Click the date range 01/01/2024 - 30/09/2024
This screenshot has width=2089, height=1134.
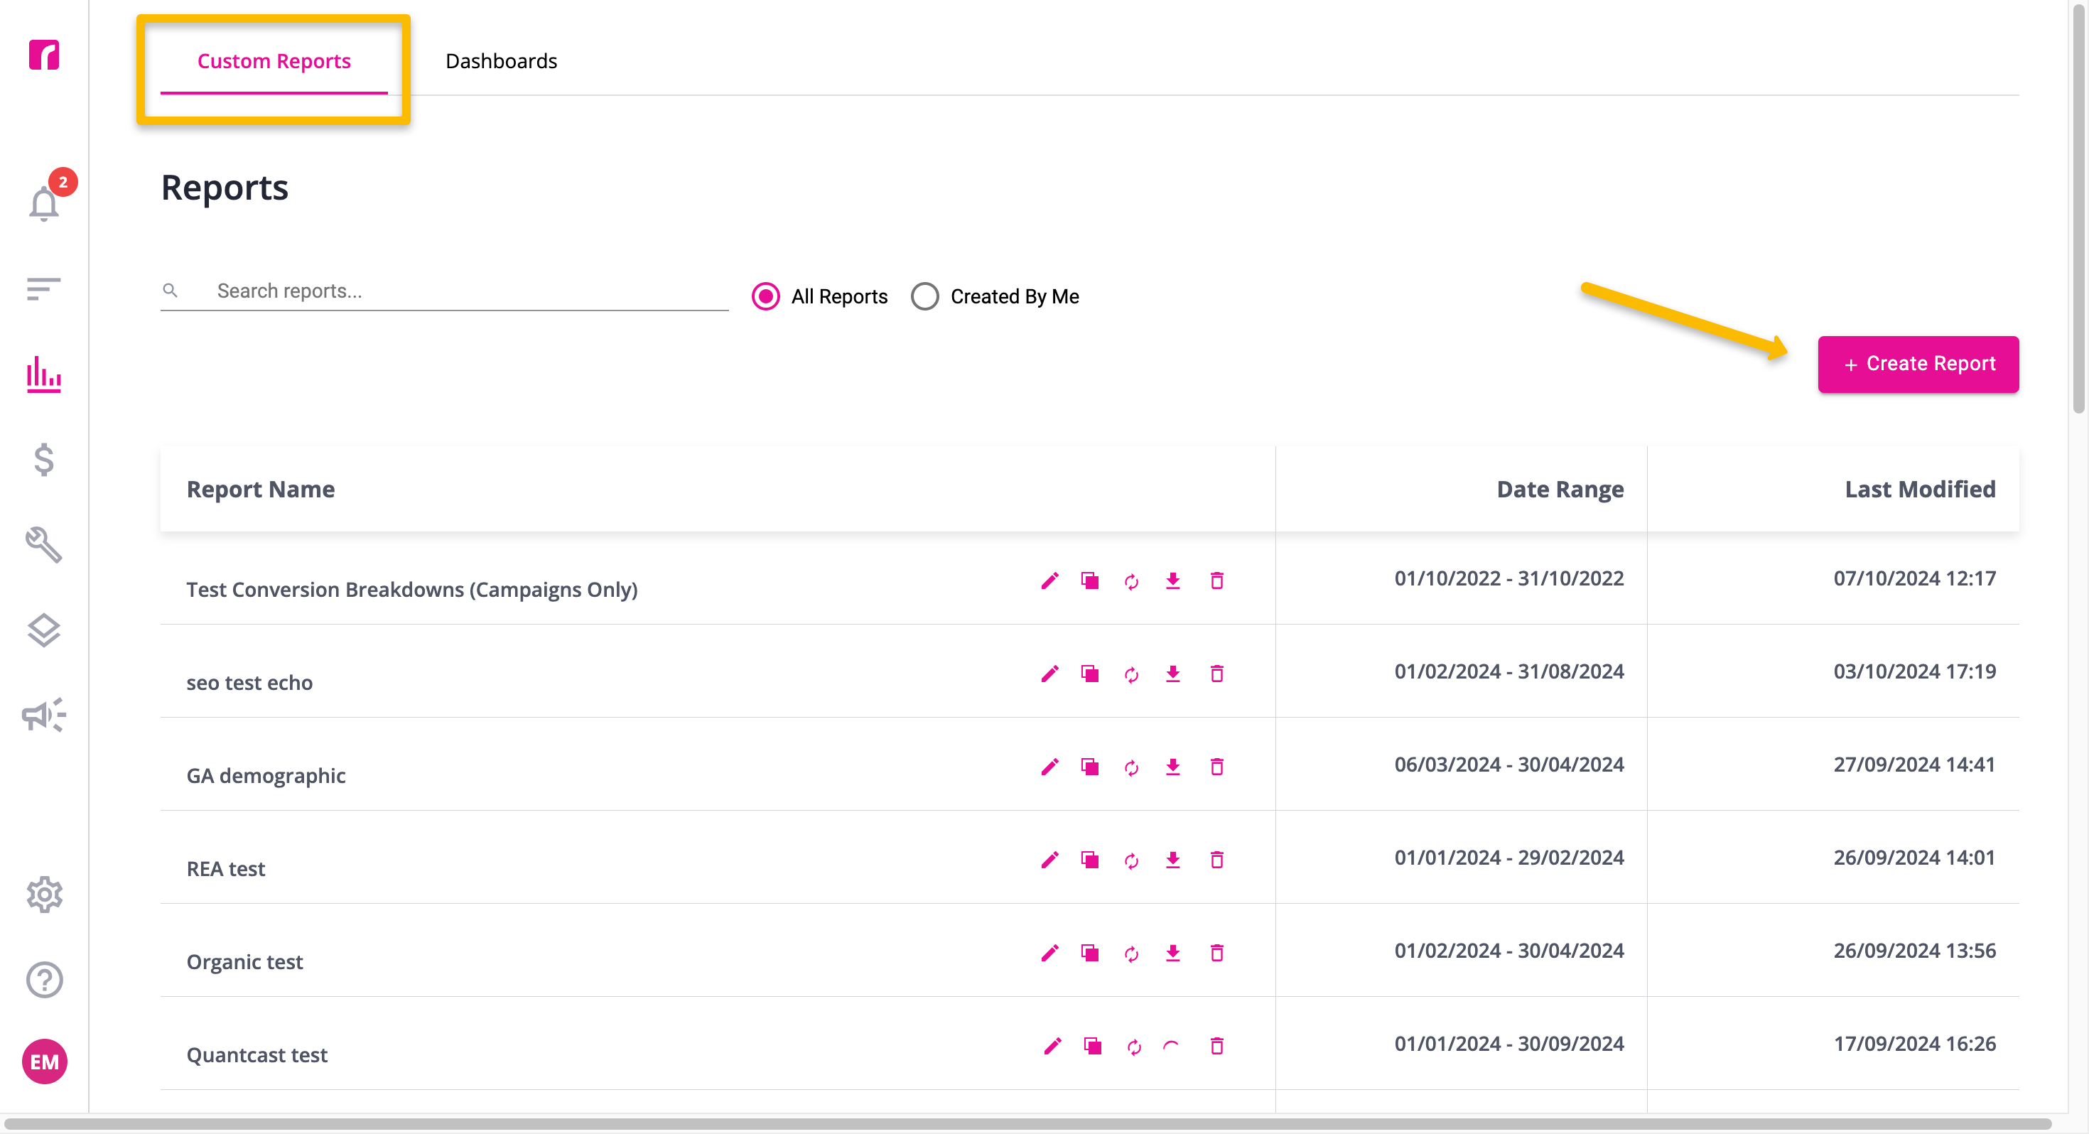(x=1508, y=1044)
